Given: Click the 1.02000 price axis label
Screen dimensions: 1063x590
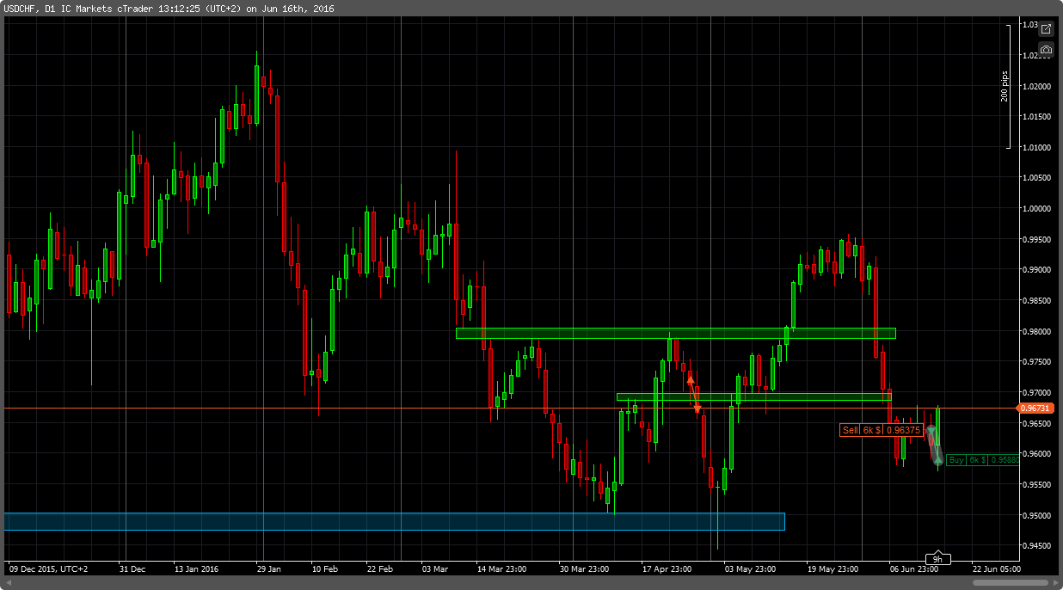Looking at the screenshot, I should pos(1036,86).
